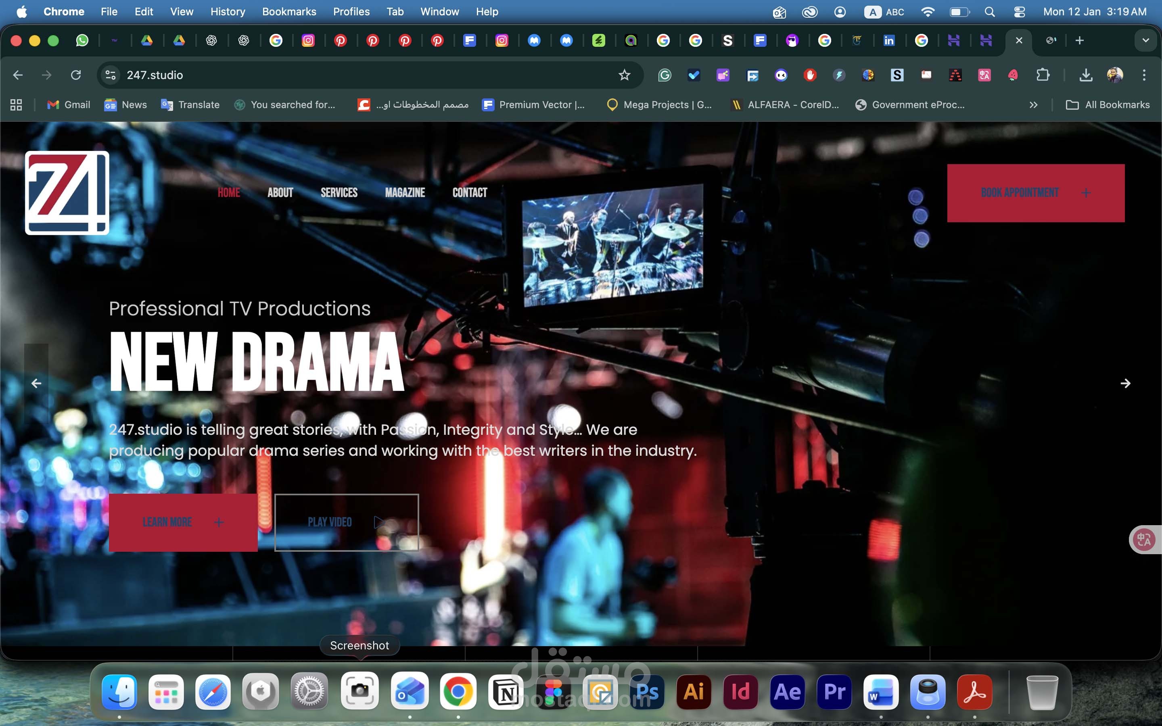Click the BOOK APPOINTMENT button
1162x726 pixels.
coord(1036,193)
